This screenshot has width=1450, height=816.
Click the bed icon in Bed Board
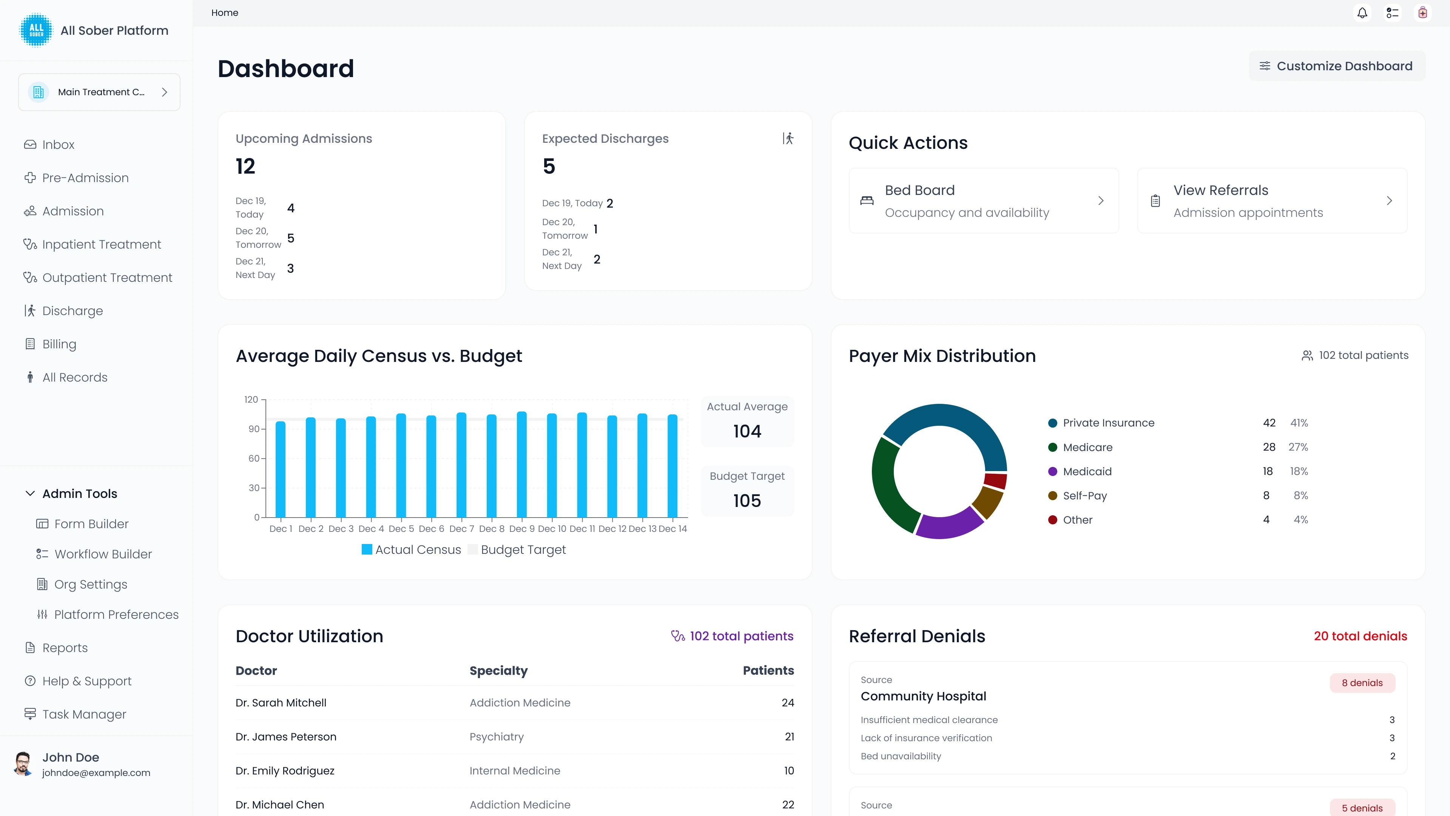(867, 201)
